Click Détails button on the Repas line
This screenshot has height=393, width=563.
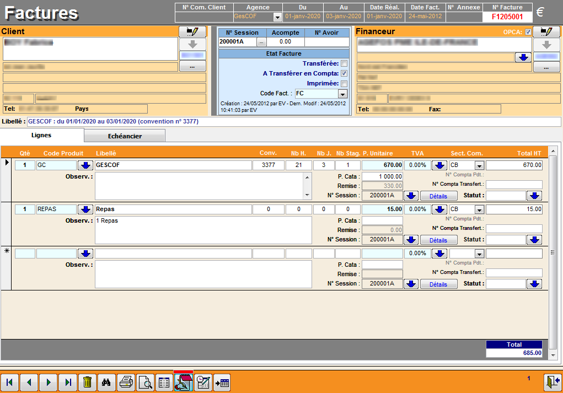click(x=438, y=240)
